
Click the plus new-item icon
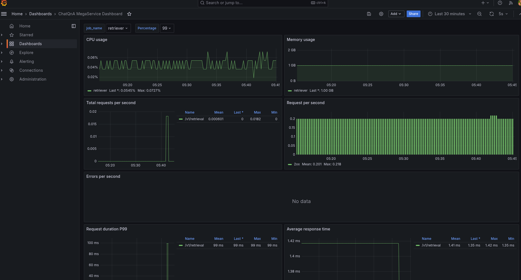tap(483, 3)
